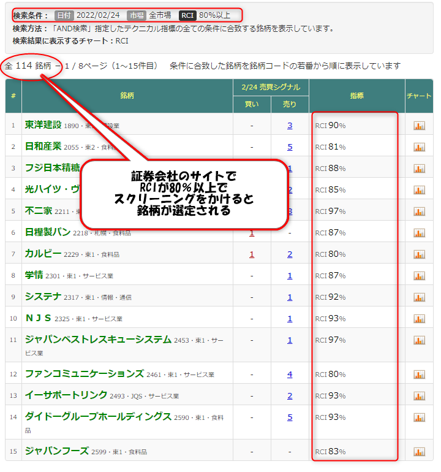Viewport: 441px width, 472px height.
Task: Click sell signal 2 for カルビー
Action: click(x=290, y=254)
